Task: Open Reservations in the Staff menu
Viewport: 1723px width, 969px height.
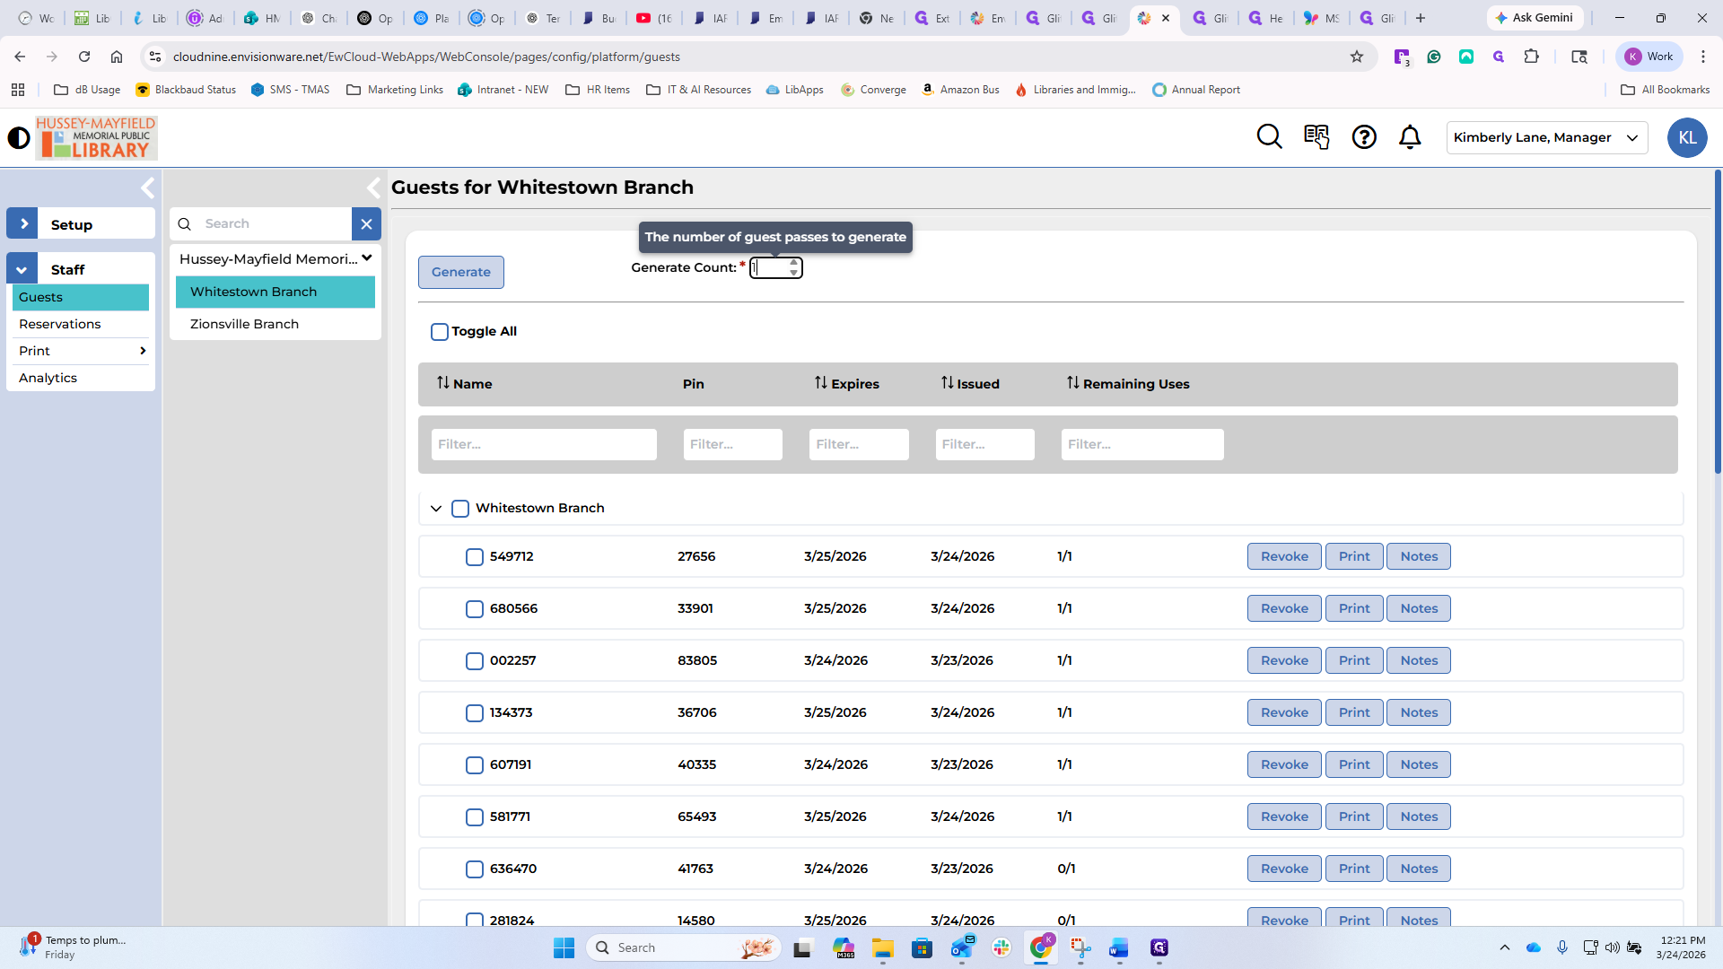Action: click(x=60, y=324)
